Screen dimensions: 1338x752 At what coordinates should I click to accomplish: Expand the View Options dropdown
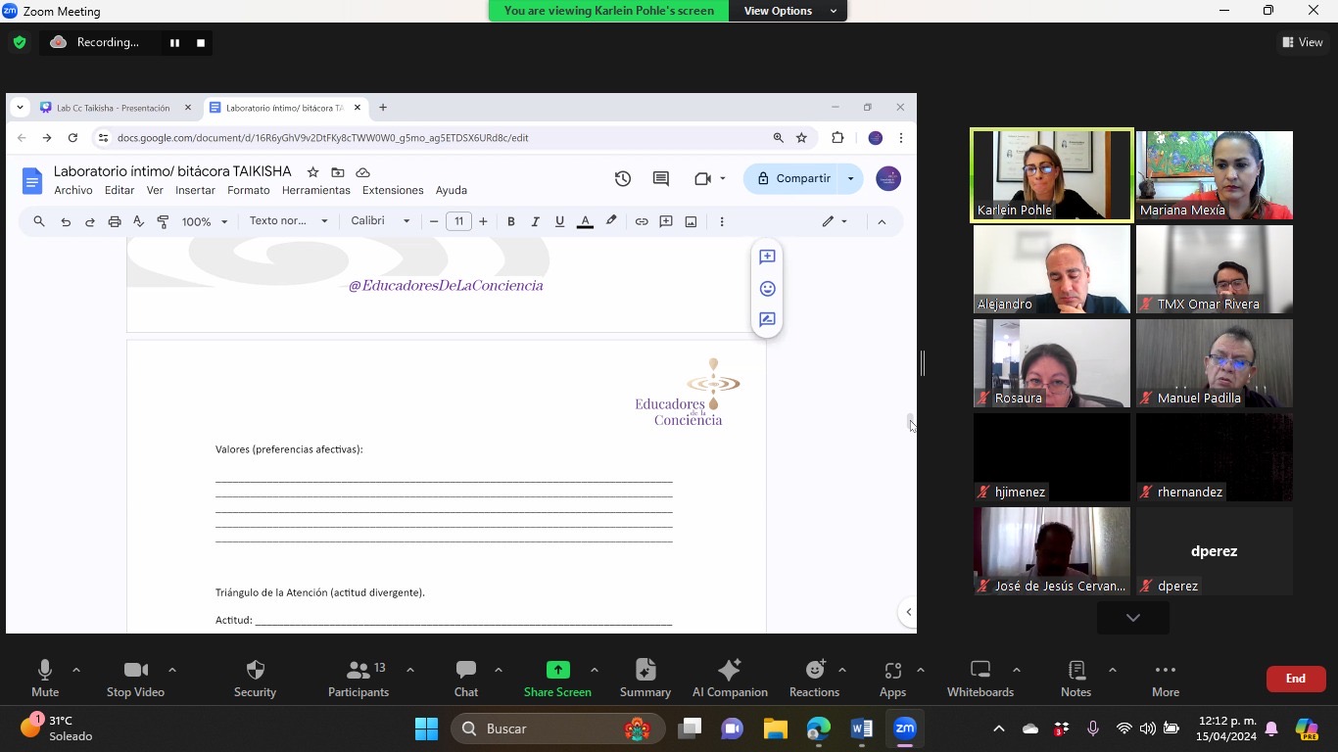(788, 11)
